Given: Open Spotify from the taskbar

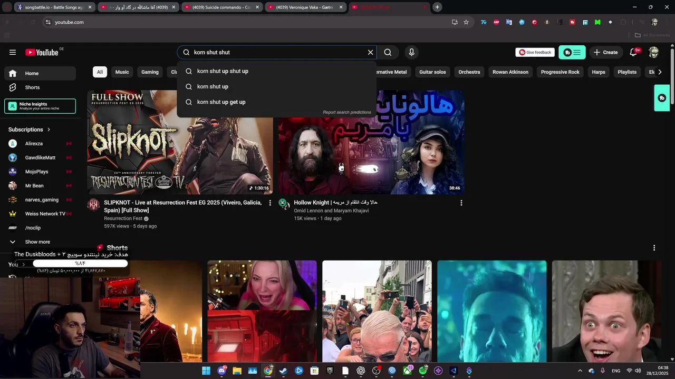Looking at the screenshot, I should (423, 371).
